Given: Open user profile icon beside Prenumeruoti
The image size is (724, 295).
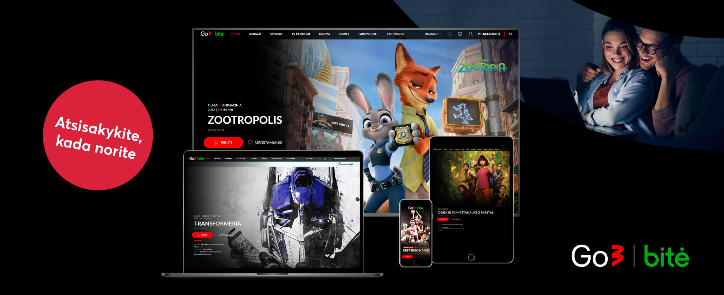Looking at the screenshot, I should 470,34.
